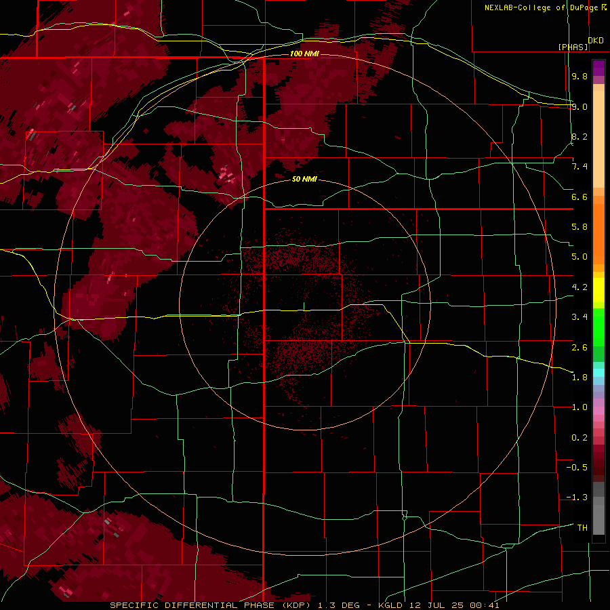Pick the yellow color bar segment

point(598,290)
